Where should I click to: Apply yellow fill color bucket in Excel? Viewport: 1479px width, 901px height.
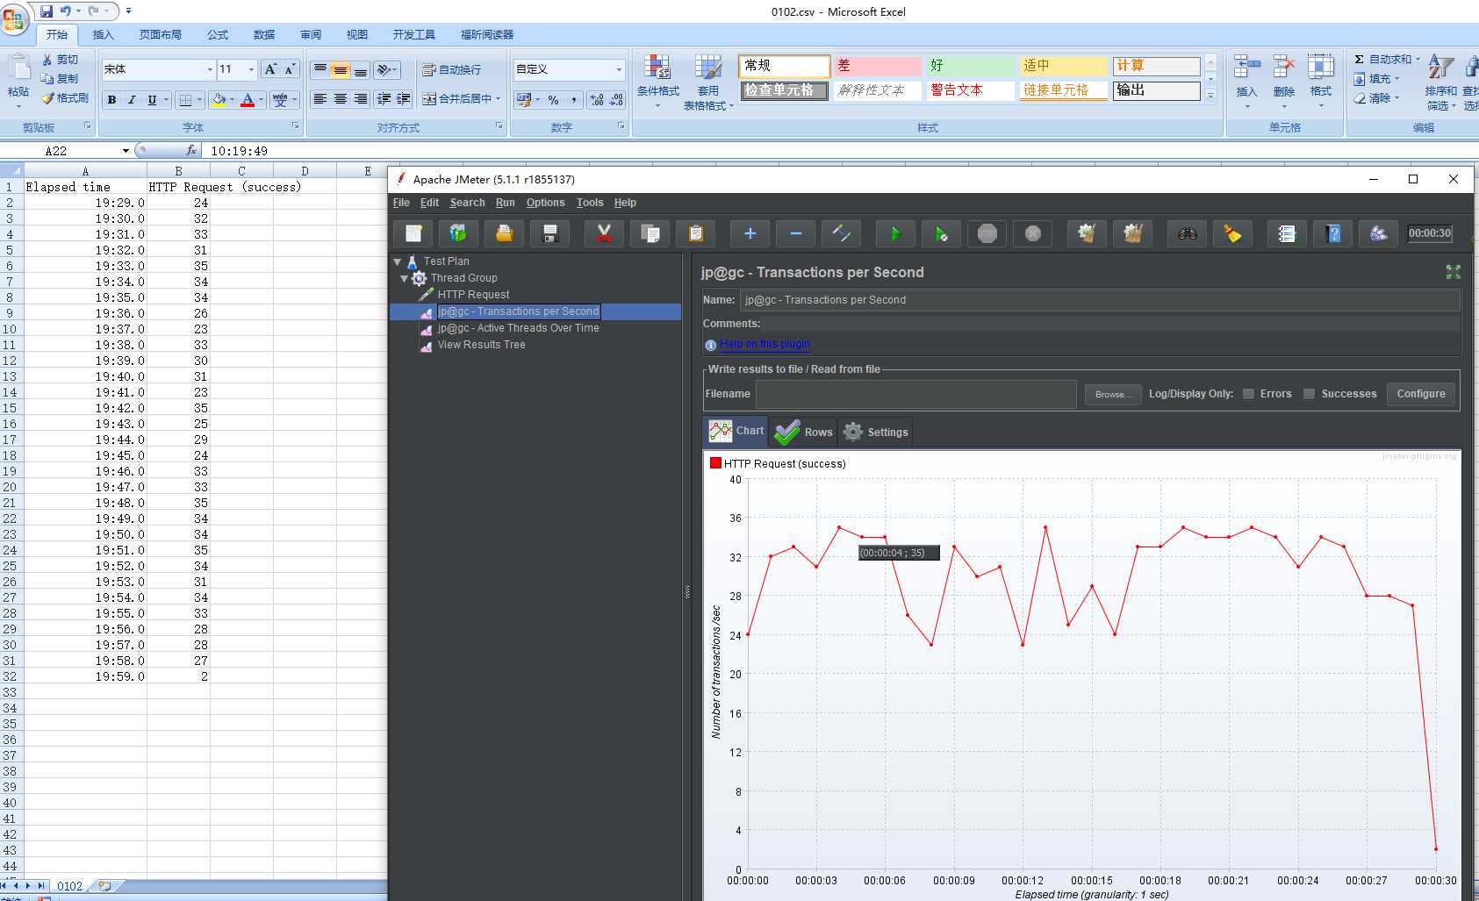click(x=219, y=100)
